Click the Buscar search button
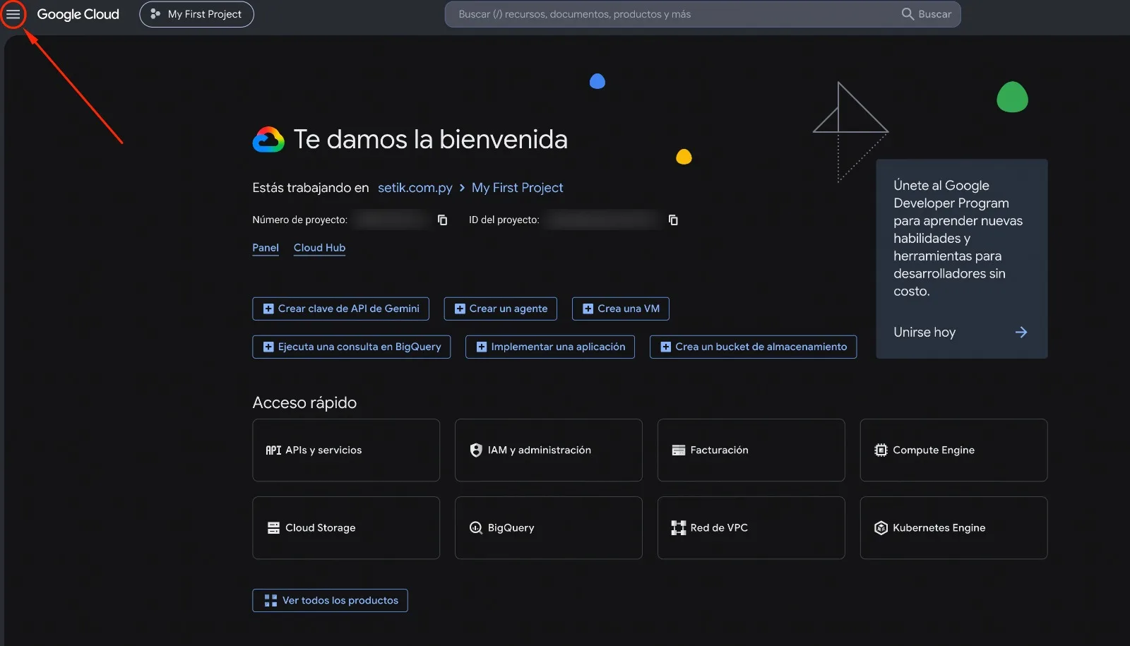The image size is (1130, 646). point(927,14)
